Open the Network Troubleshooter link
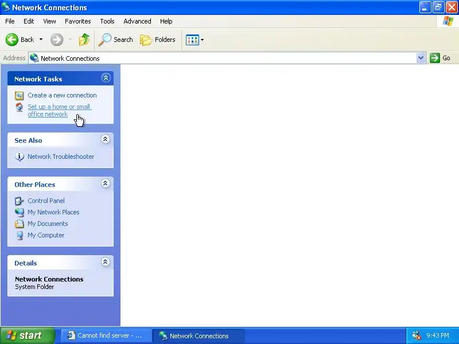 tap(61, 157)
